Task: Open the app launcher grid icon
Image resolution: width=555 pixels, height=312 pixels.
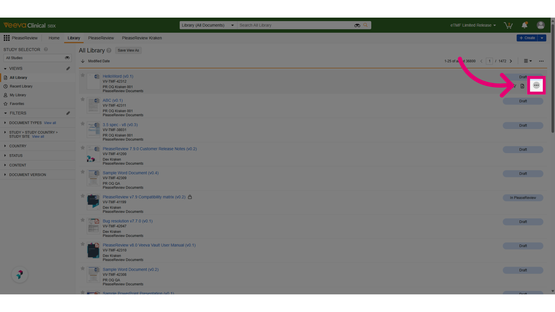Action: tap(7, 38)
